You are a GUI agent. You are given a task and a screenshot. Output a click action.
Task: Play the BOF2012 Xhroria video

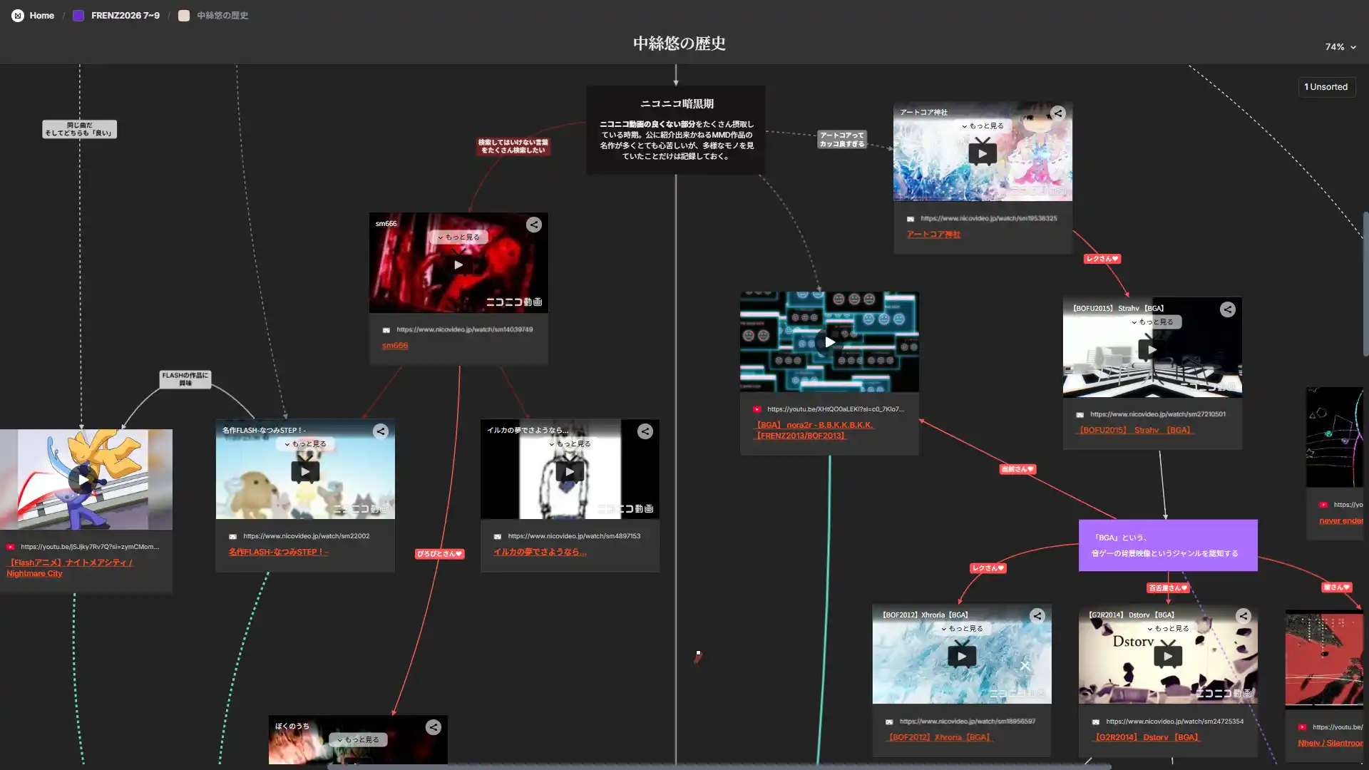point(962,656)
